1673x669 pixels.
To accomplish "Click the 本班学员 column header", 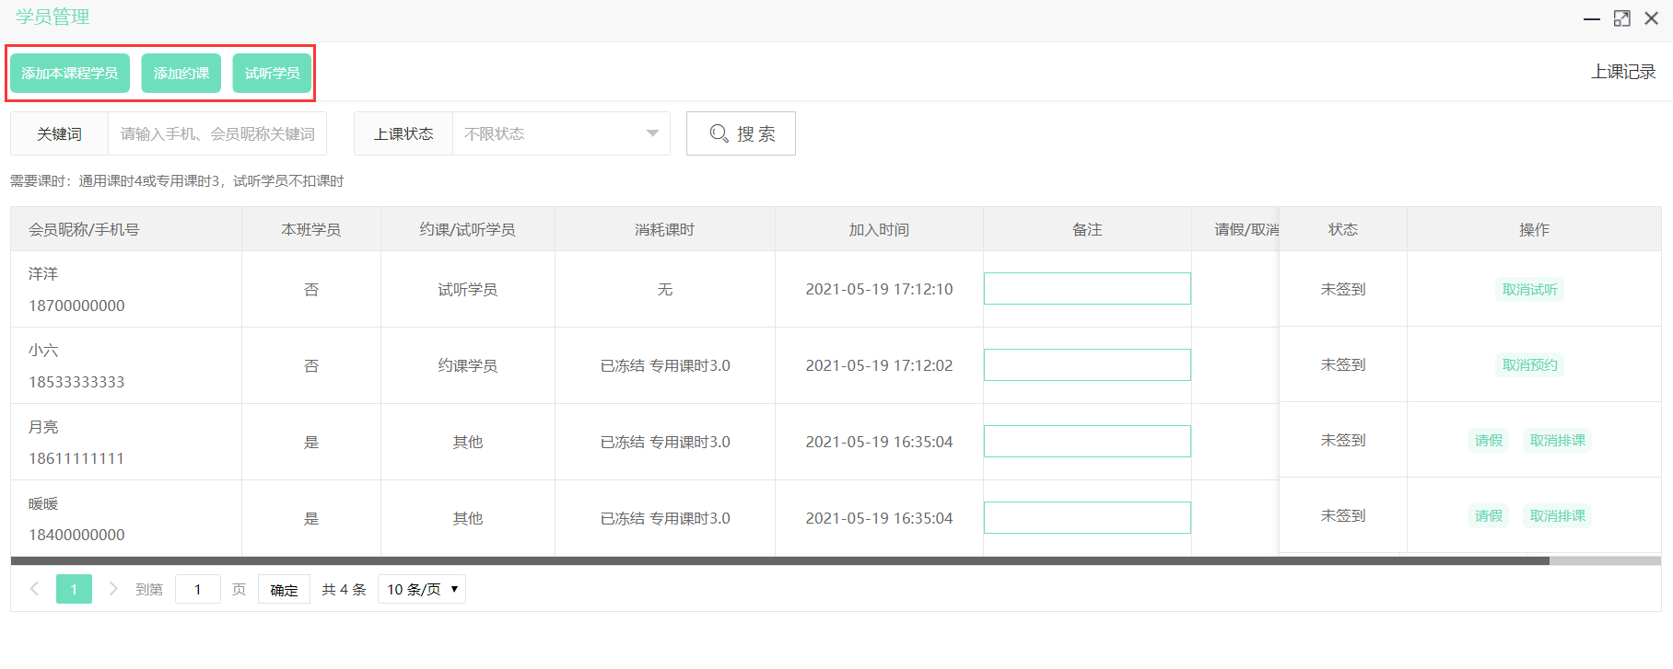I will click(x=311, y=229).
